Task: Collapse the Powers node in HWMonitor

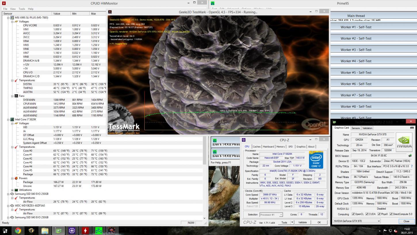Action: [x=12, y=178]
